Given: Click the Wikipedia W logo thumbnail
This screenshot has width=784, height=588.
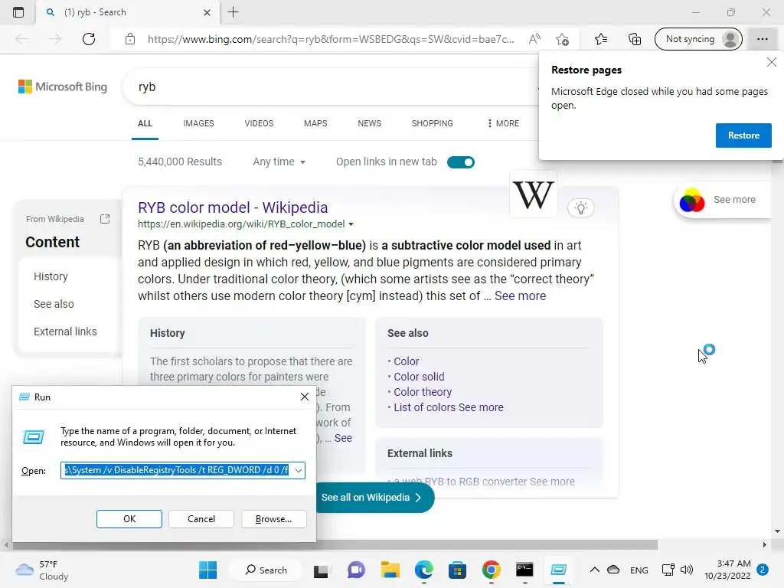Looking at the screenshot, I should (x=534, y=194).
